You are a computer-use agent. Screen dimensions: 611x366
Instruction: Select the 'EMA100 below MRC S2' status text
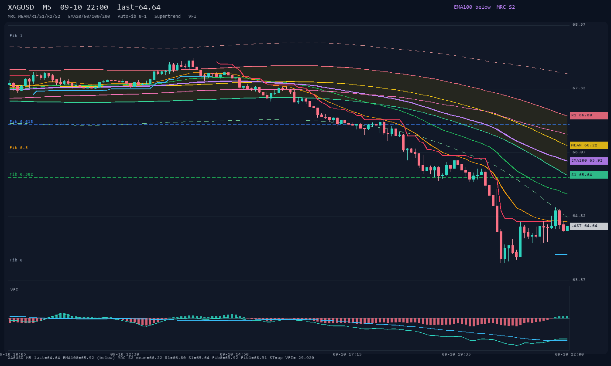tap(484, 7)
